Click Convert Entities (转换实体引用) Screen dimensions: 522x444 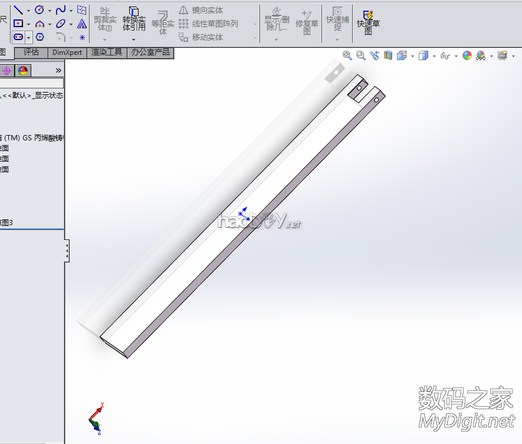[134, 22]
